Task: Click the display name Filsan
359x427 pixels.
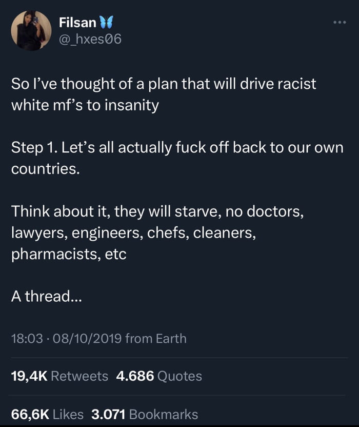Action: pyautogui.click(x=77, y=23)
